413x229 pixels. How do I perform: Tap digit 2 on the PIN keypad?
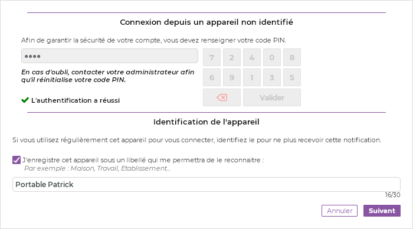coord(232,57)
